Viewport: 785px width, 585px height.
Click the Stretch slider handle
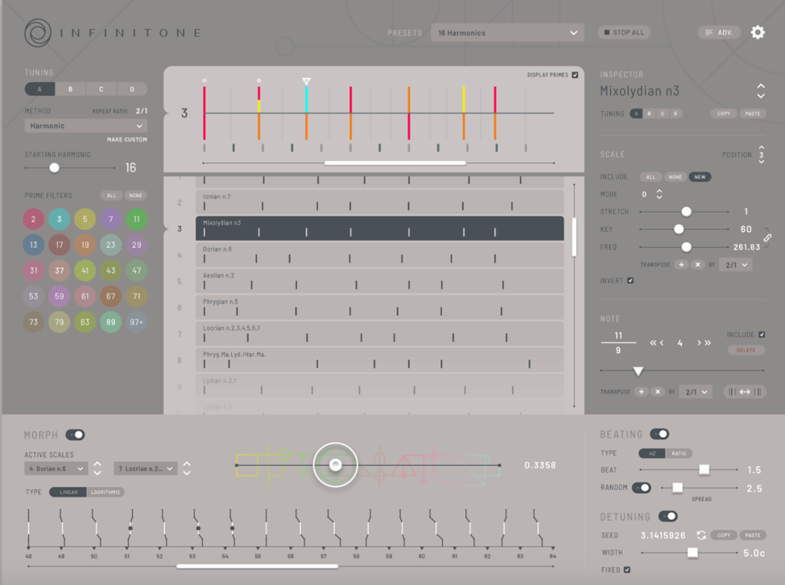(686, 212)
